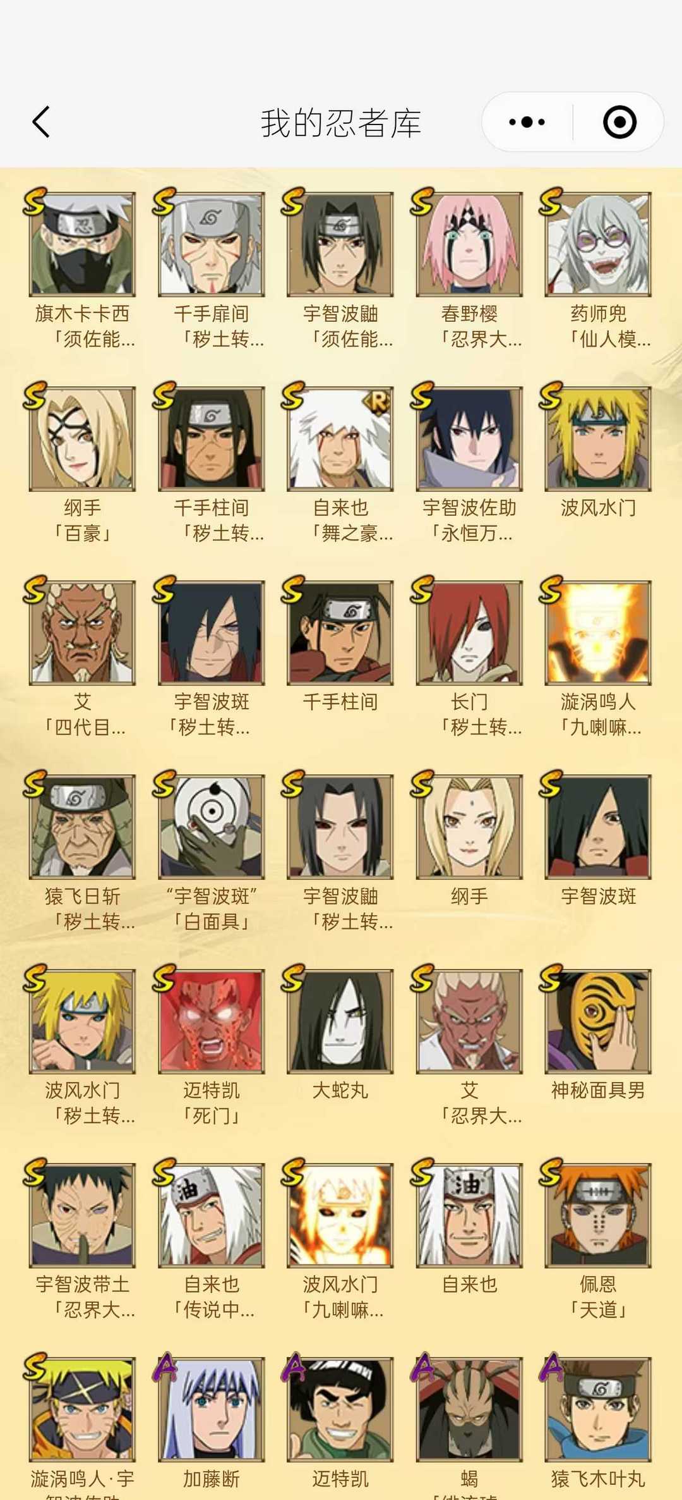Open the 佩恩「天道」 ninja card
The height and width of the screenshot is (1500, 682).
[598, 1215]
